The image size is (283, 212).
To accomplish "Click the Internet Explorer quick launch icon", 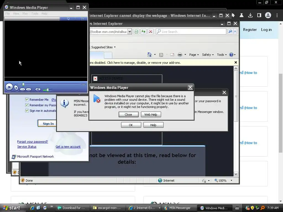I will pyautogui.click(x=32, y=208).
